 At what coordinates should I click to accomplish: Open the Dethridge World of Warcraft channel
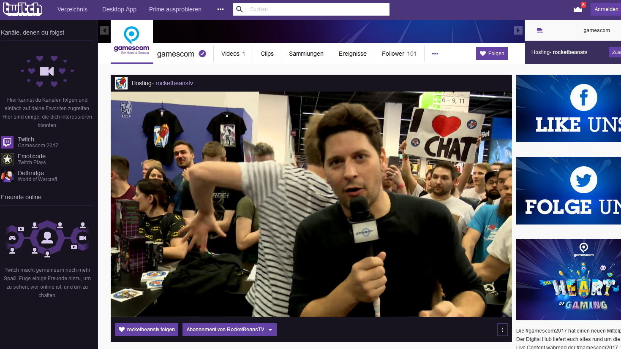[38, 176]
